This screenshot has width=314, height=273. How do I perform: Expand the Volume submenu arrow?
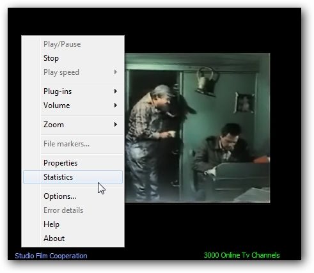pyautogui.click(x=116, y=105)
